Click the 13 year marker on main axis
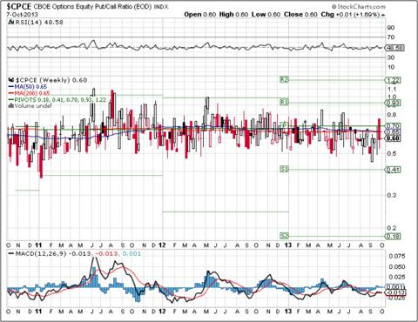418x322 pixels. click(288, 245)
